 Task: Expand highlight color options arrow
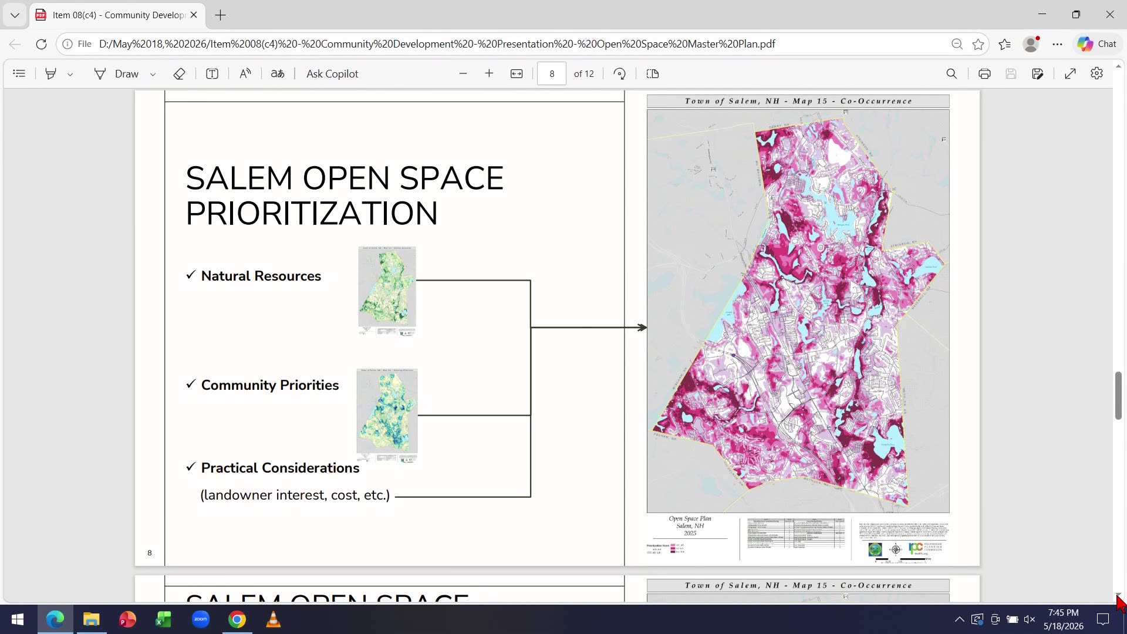(x=70, y=75)
